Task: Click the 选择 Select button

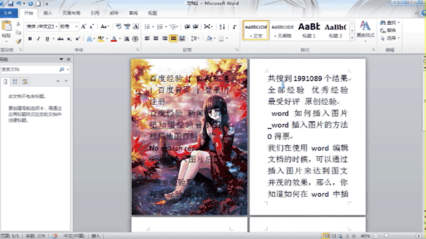Action: click(x=389, y=39)
